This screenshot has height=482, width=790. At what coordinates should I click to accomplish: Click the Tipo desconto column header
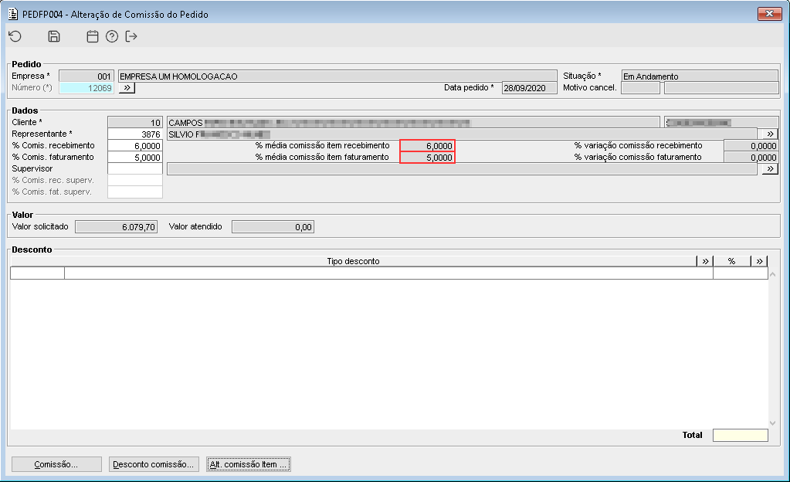coord(353,261)
